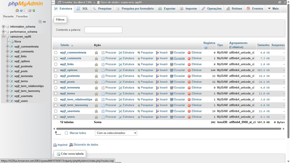
Task: Click the right arrow of horizontal scrollbar
Action: pos(283,129)
